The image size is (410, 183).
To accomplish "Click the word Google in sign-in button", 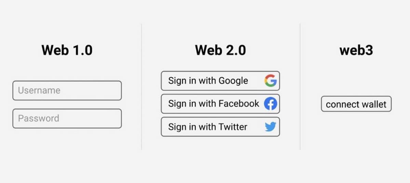I will [x=233, y=81].
